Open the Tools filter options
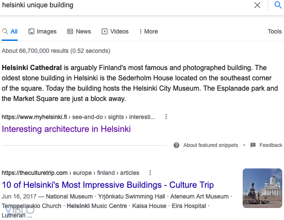Screen dimensions: 284x220 coord(275,31)
